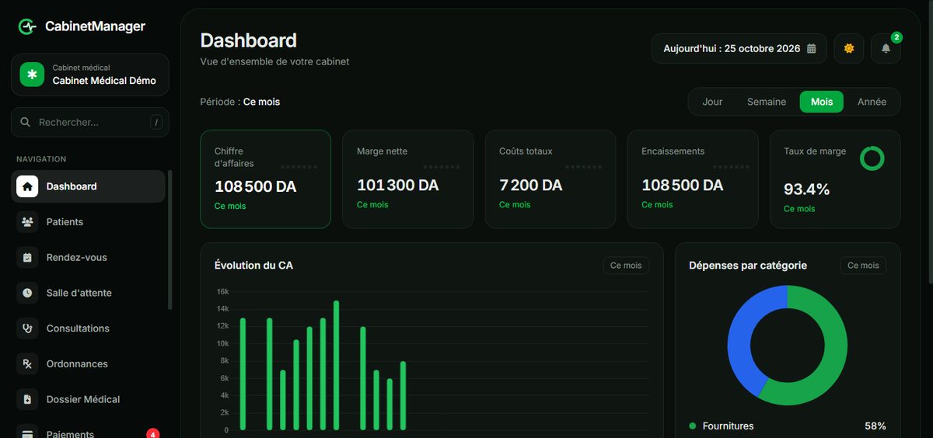
Task: Click the red Paiements badge showing 4
Action: click(153, 434)
